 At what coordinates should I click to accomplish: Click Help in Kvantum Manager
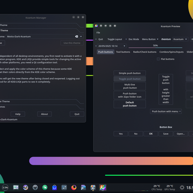(x=18, y=114)
